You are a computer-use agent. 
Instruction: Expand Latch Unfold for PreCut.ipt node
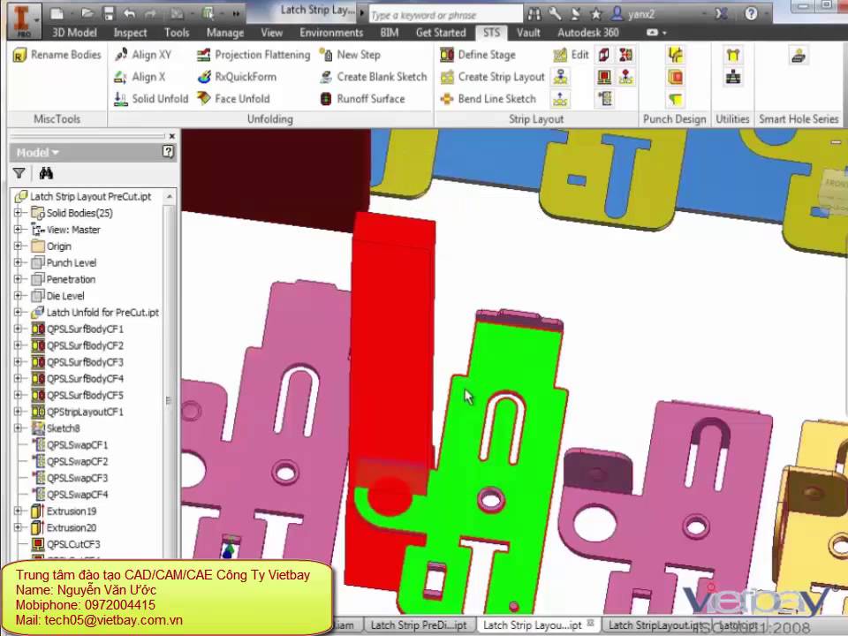(18, 313)
